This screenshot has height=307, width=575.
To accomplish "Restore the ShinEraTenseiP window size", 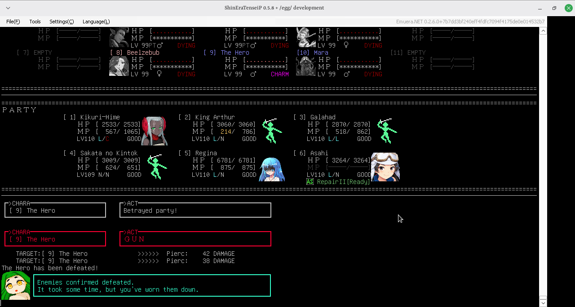I will [554, 8].
